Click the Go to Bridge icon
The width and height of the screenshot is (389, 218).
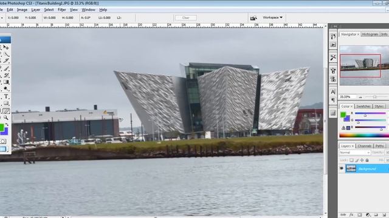[253, 18]
